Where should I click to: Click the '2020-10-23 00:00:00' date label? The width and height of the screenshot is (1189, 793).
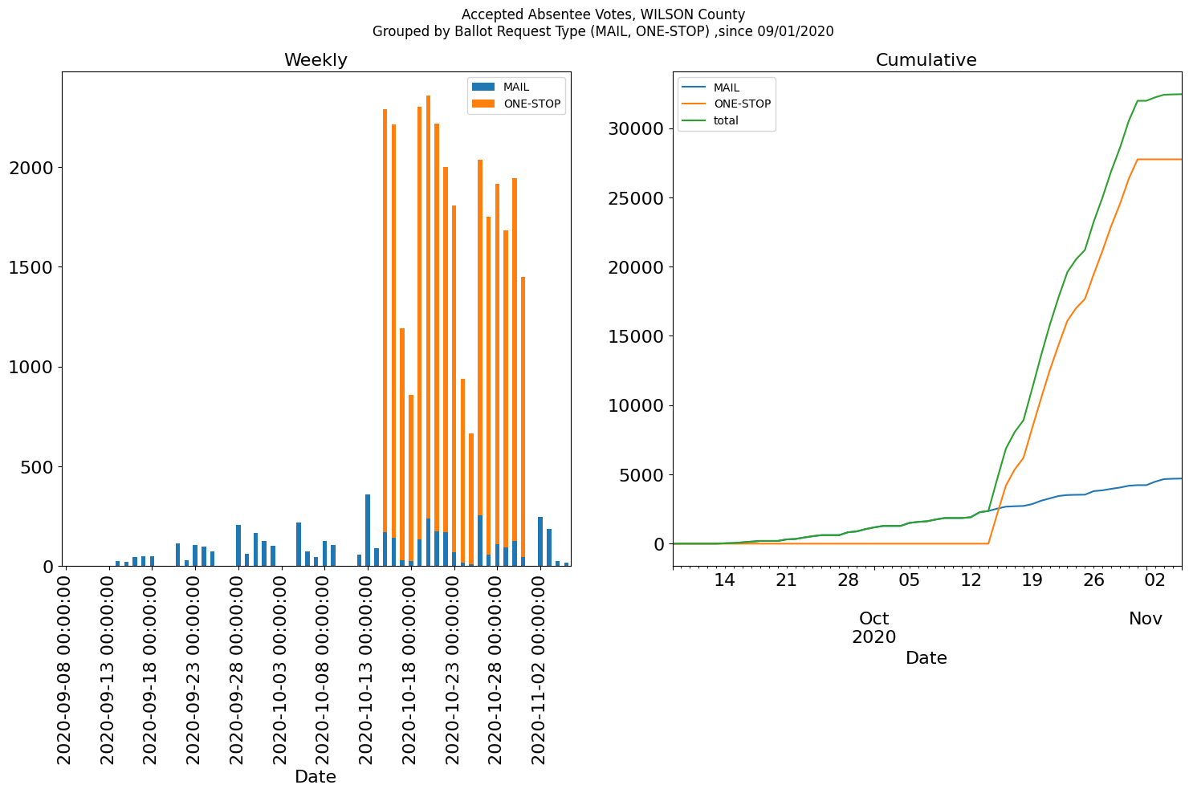[454, 668]
